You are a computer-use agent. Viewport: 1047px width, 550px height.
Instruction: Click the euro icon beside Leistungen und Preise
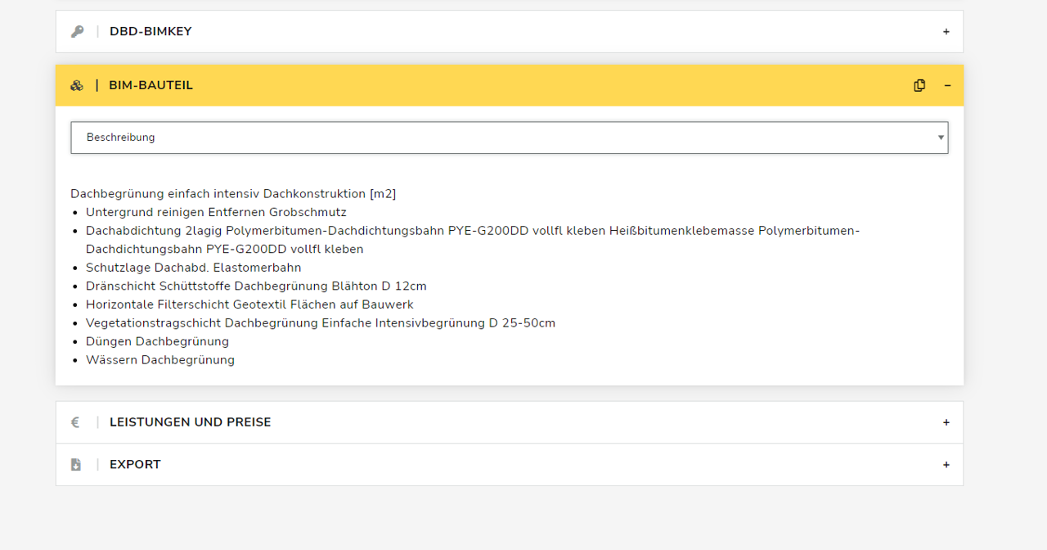[x=75, y=422]
